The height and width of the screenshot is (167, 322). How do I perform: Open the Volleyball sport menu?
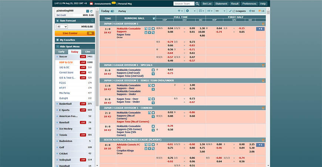[x=75, y=160]
